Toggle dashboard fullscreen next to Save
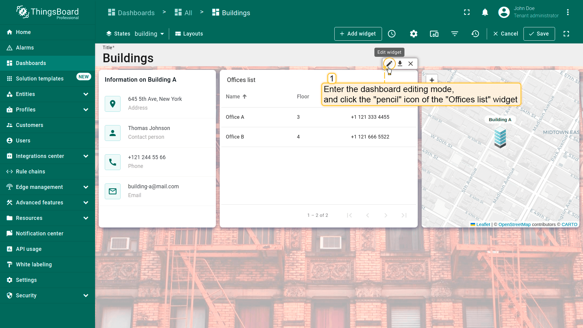583x328 pixels. point(566,34)
